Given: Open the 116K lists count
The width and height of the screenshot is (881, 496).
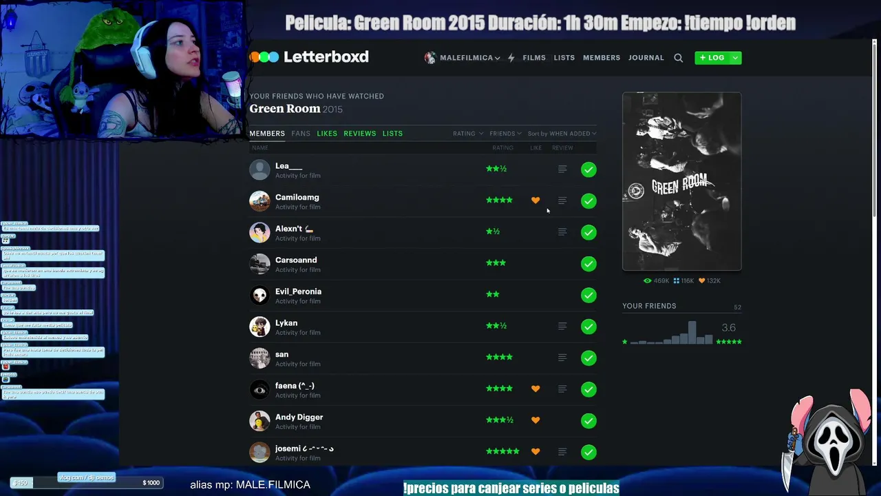Looking at the screenshot, I should (683, 281).
